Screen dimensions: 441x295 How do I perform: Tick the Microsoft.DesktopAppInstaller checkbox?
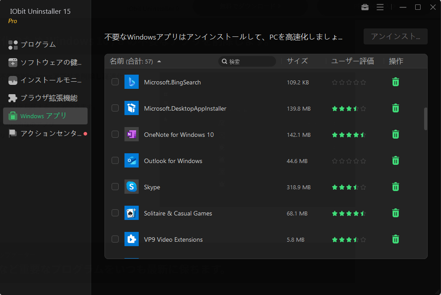point(115,108)
